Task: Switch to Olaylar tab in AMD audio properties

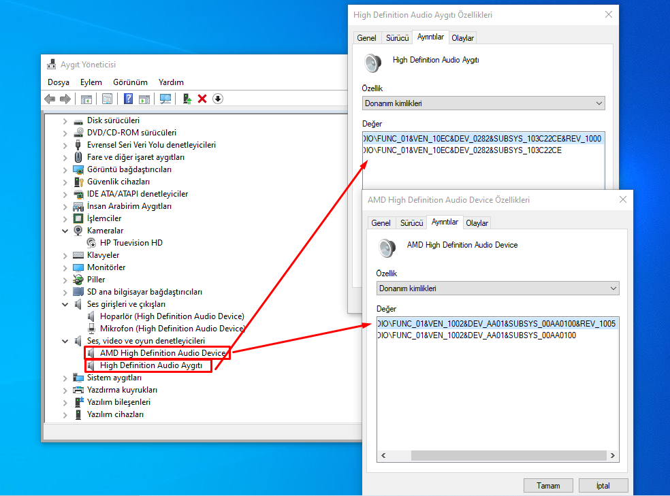Action: click(x=477, y=222)
